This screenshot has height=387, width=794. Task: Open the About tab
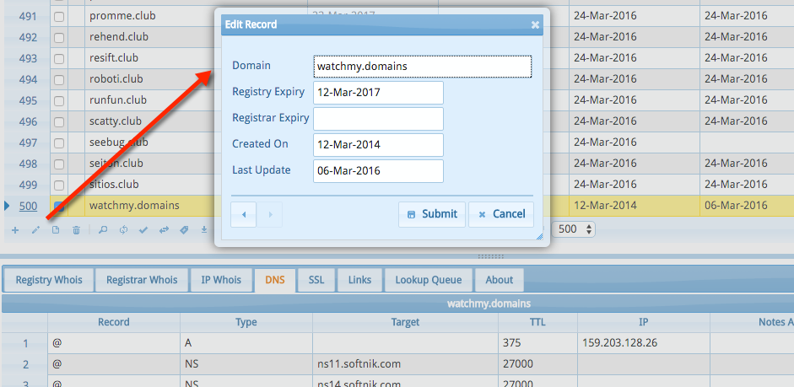pyautogui.click(x=500, y=280)
